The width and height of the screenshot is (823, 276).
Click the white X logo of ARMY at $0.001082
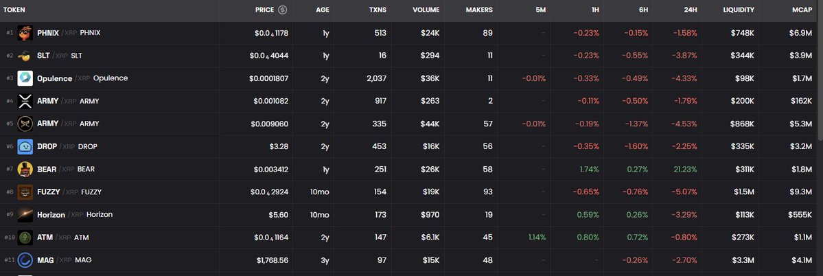click(25, 102)
